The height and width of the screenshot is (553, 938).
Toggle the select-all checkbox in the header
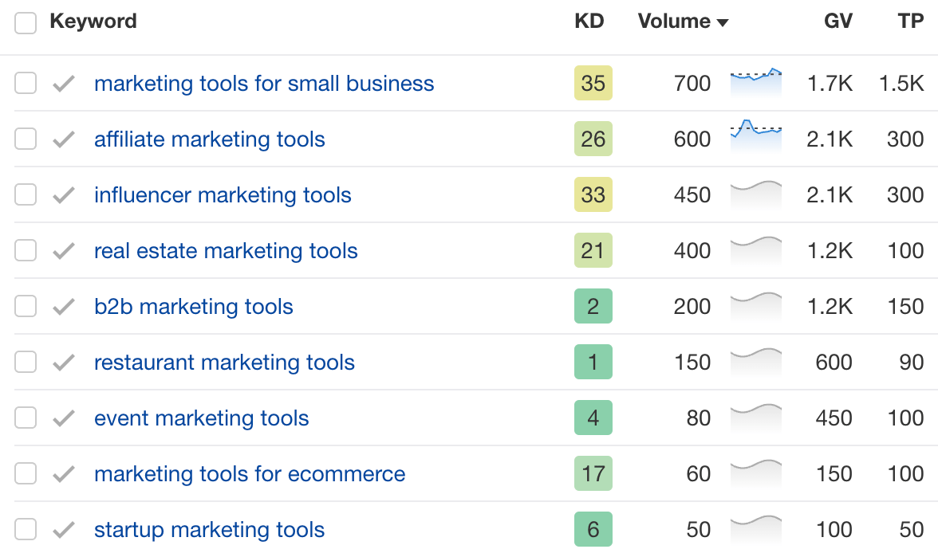25,22
